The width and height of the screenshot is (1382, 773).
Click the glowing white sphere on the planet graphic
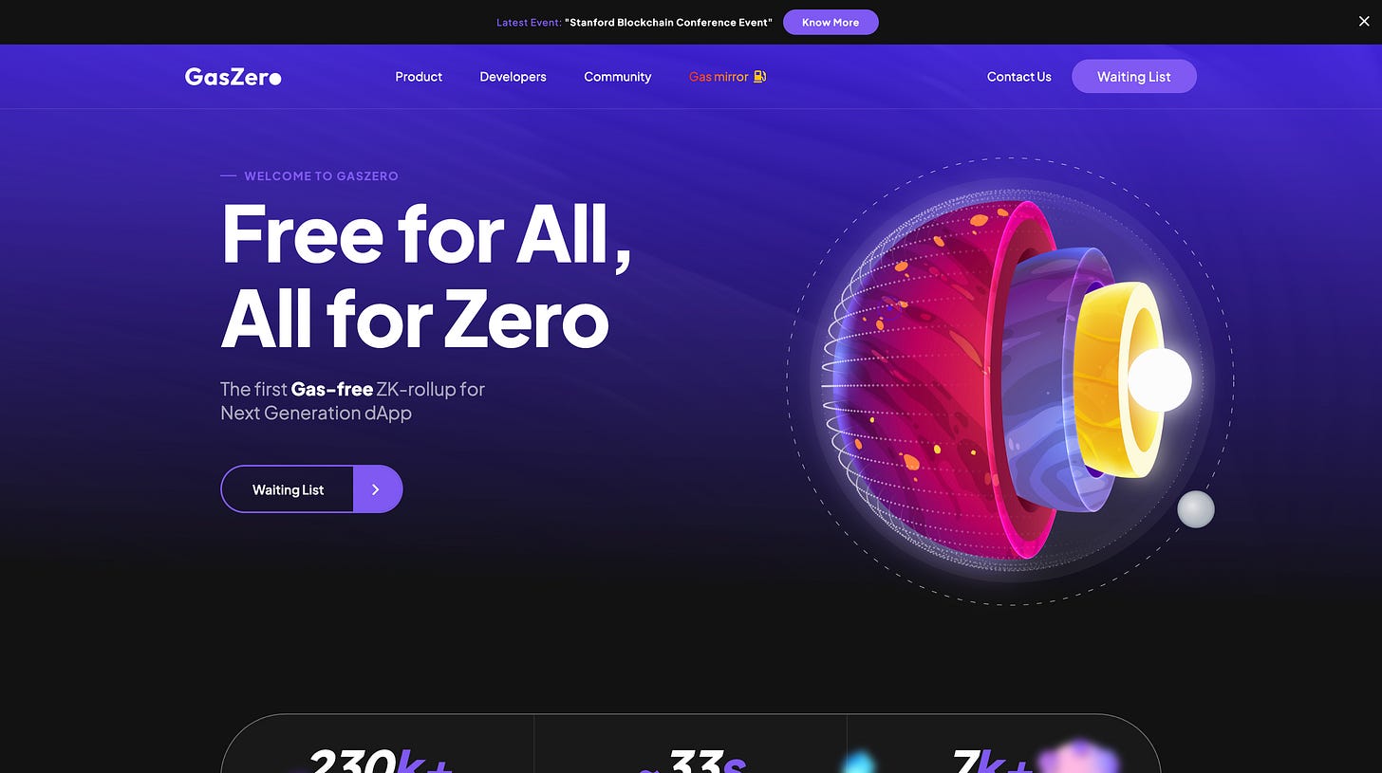pyautogui.click(x=1159, y=379)
